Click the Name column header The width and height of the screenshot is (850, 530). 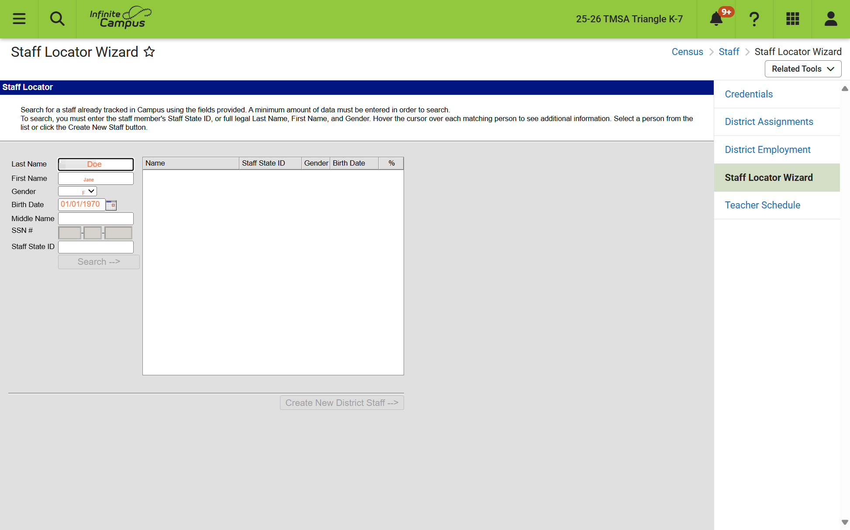point(191,163)
